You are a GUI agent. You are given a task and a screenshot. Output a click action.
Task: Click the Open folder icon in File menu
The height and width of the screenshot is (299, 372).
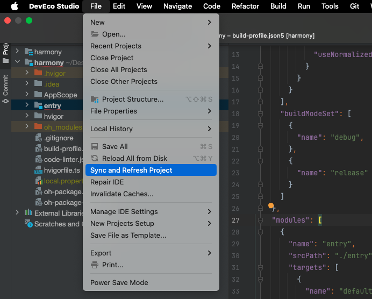(95, 34)
